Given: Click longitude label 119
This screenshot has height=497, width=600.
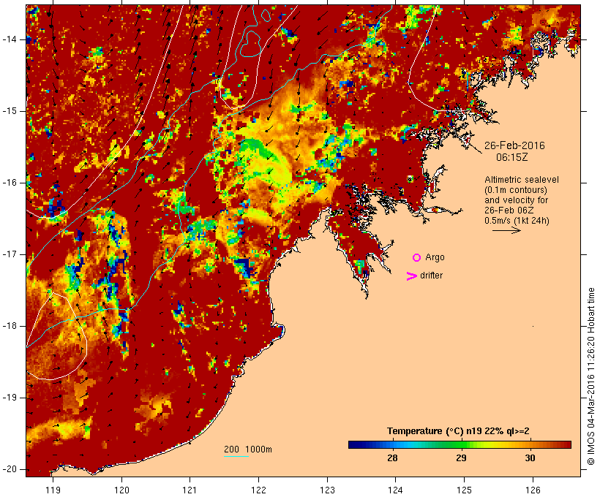Looking at the screenshot, I should coord(53,490).
